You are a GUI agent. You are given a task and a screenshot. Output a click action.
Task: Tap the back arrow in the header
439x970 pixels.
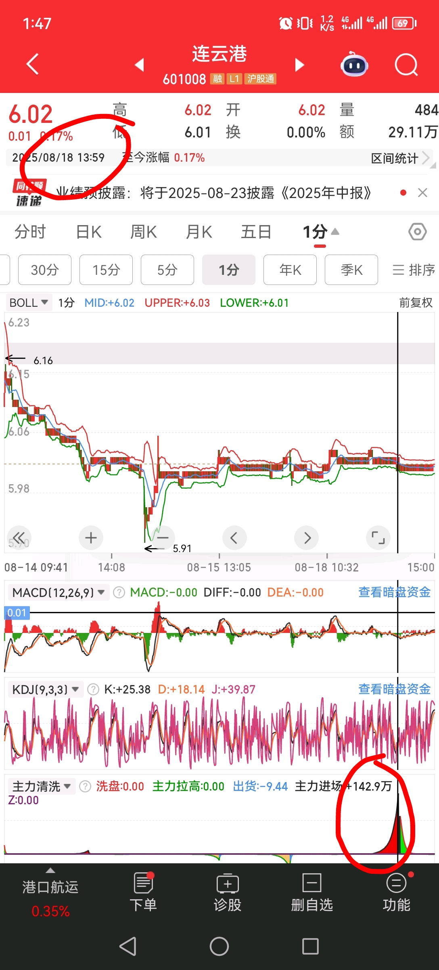32,64
